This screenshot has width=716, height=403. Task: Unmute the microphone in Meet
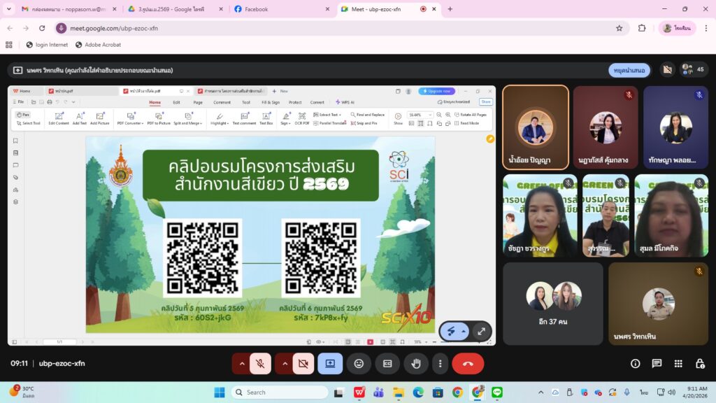click(260, 364)
